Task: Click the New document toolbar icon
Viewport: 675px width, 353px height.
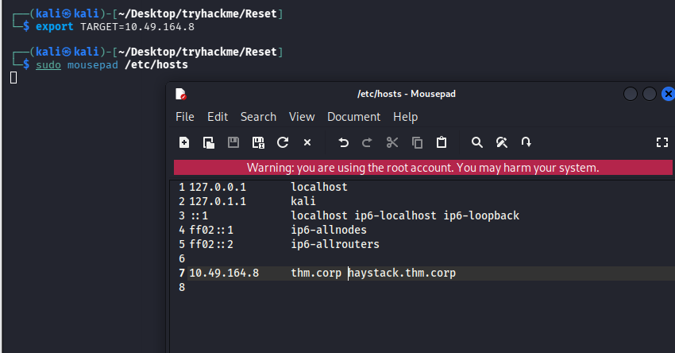Action: [184, 142]
